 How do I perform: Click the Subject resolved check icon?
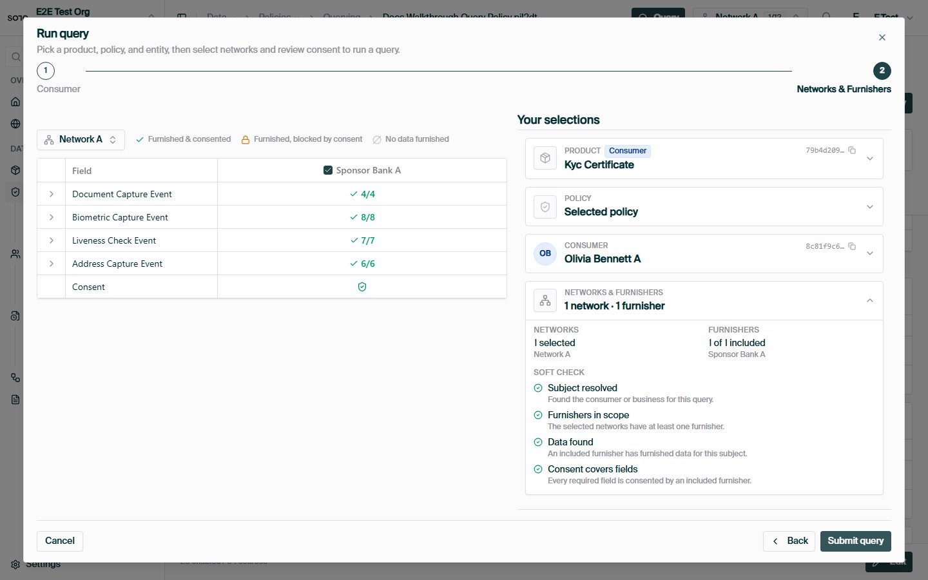(x=538, y=388)
